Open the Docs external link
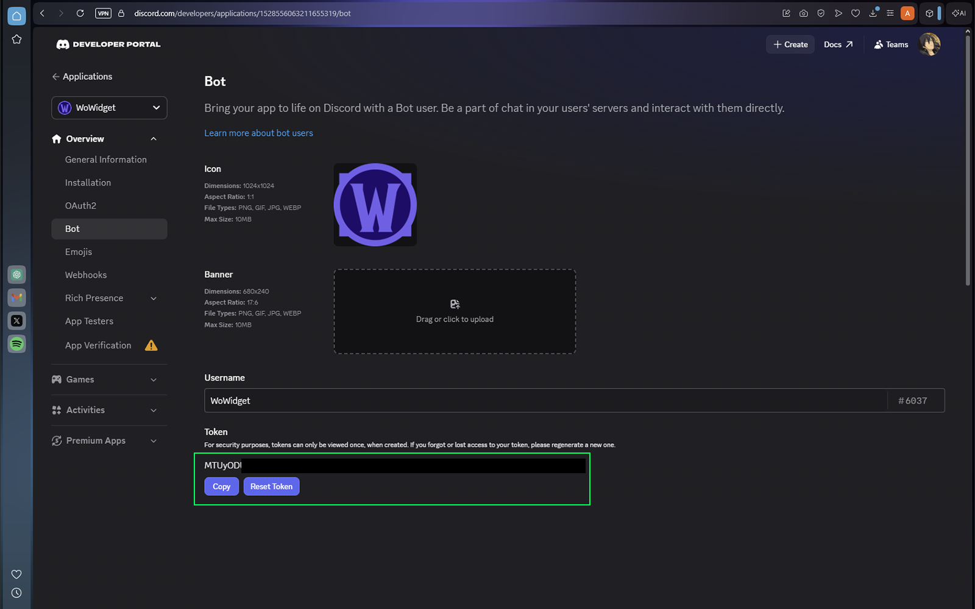 pos(838,44)
